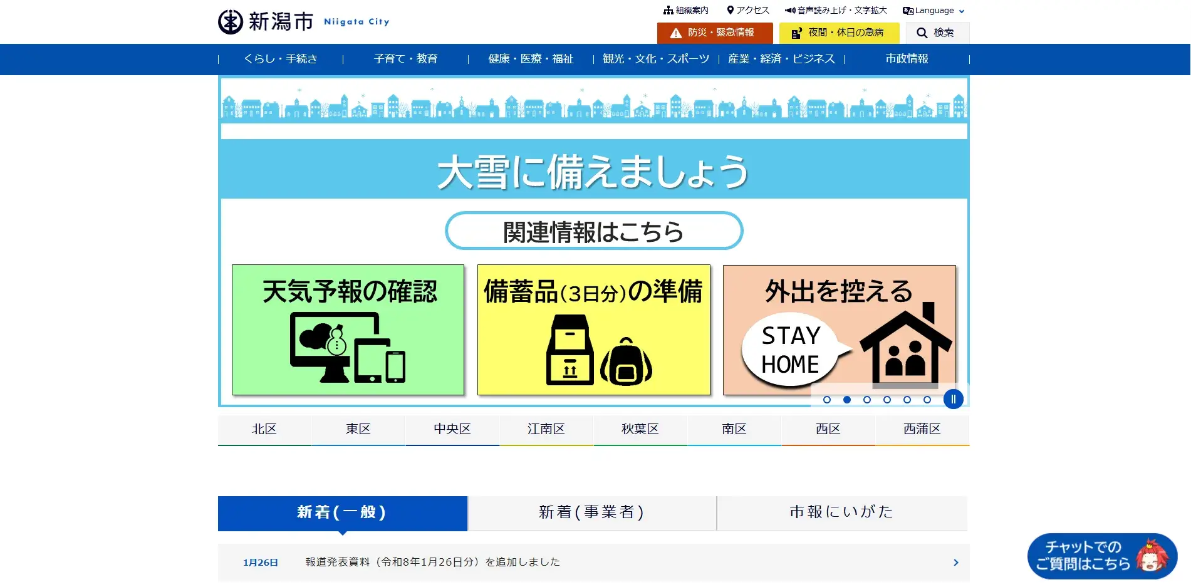This screenshot has height=587, width=1191.
Task: Click the night and holiday illness icon
Action: click(x=796, y=33)
